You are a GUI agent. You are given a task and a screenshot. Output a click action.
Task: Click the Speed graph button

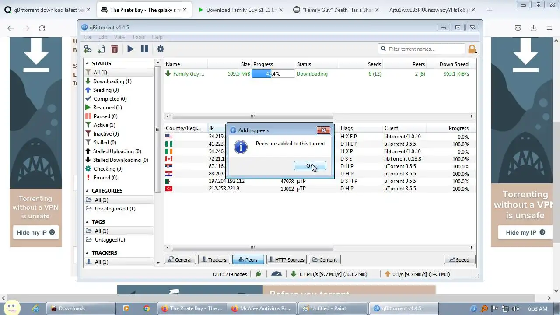[x=459, y=260]
